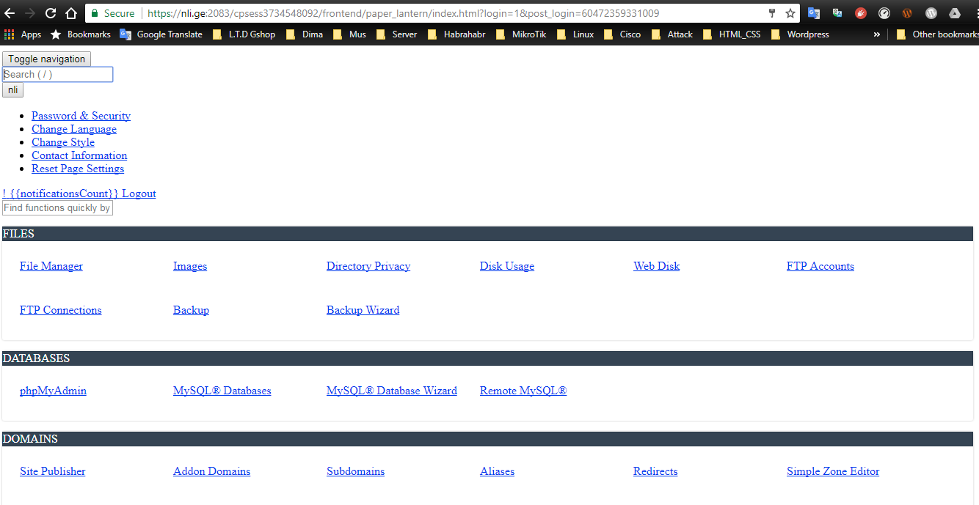Open the Apps grid shortcut
979x505 pixels.
click(x=23, y=34)
